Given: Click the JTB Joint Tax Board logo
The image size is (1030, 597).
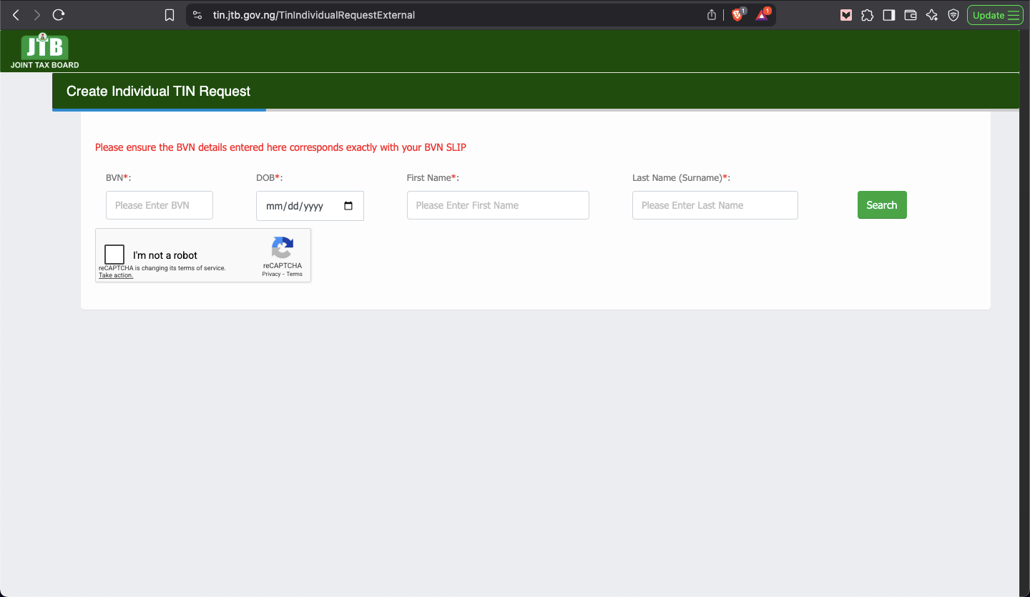Looking at the screenshot, I should [44, 51].
